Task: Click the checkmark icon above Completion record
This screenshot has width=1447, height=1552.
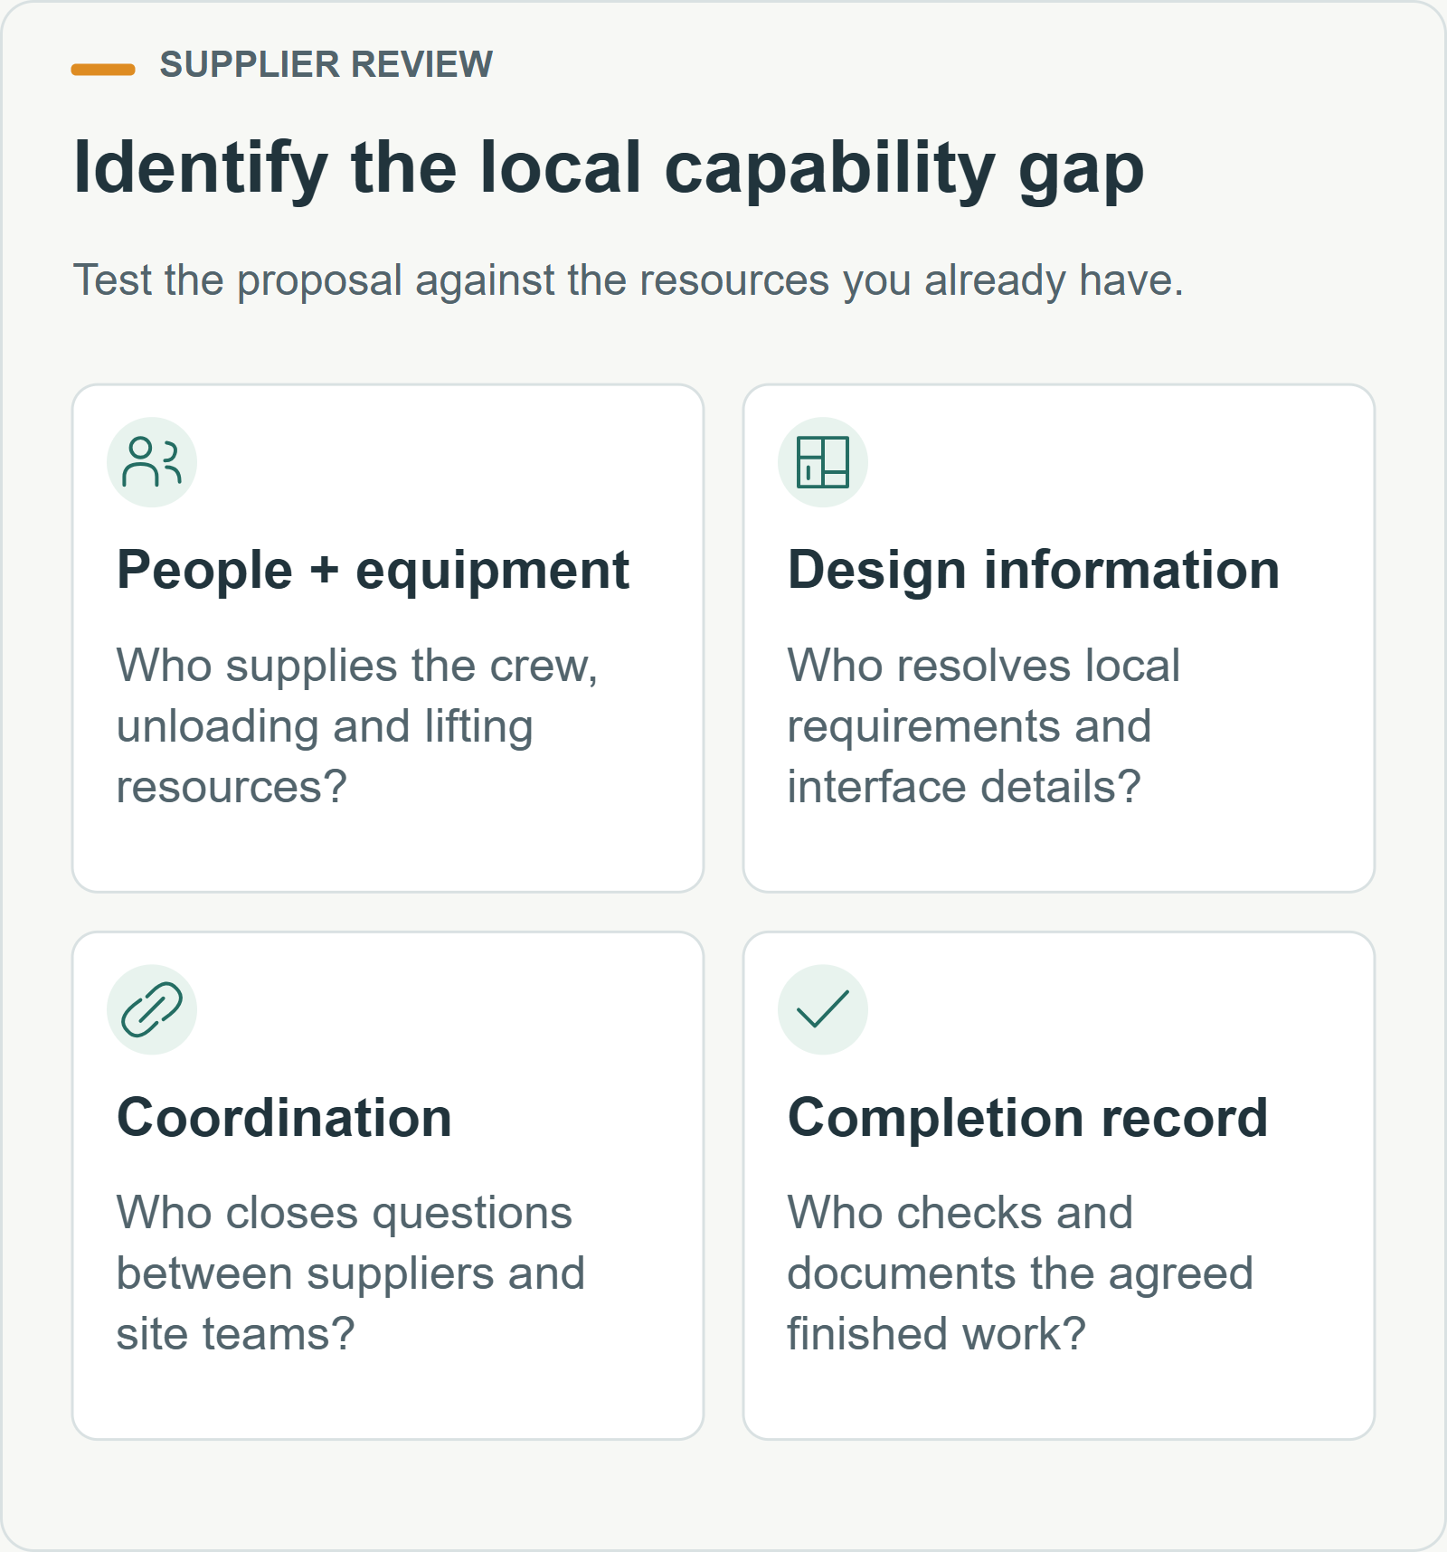Action: pyautogui.click(x=823, y=1009)
